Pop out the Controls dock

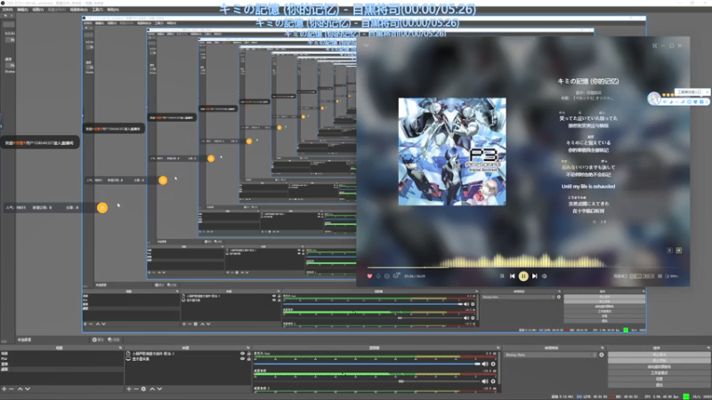pos(708,348)
